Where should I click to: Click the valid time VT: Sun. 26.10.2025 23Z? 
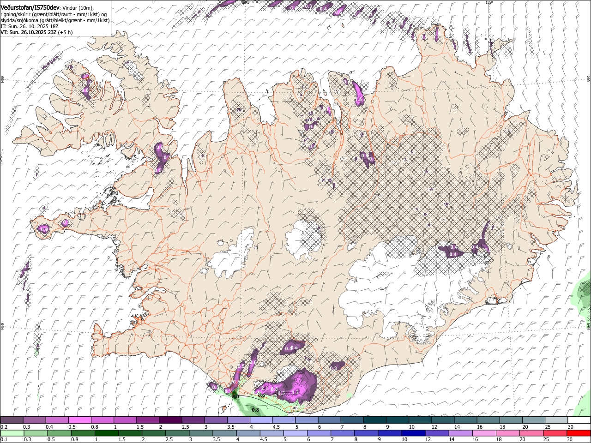pos(28,33)
